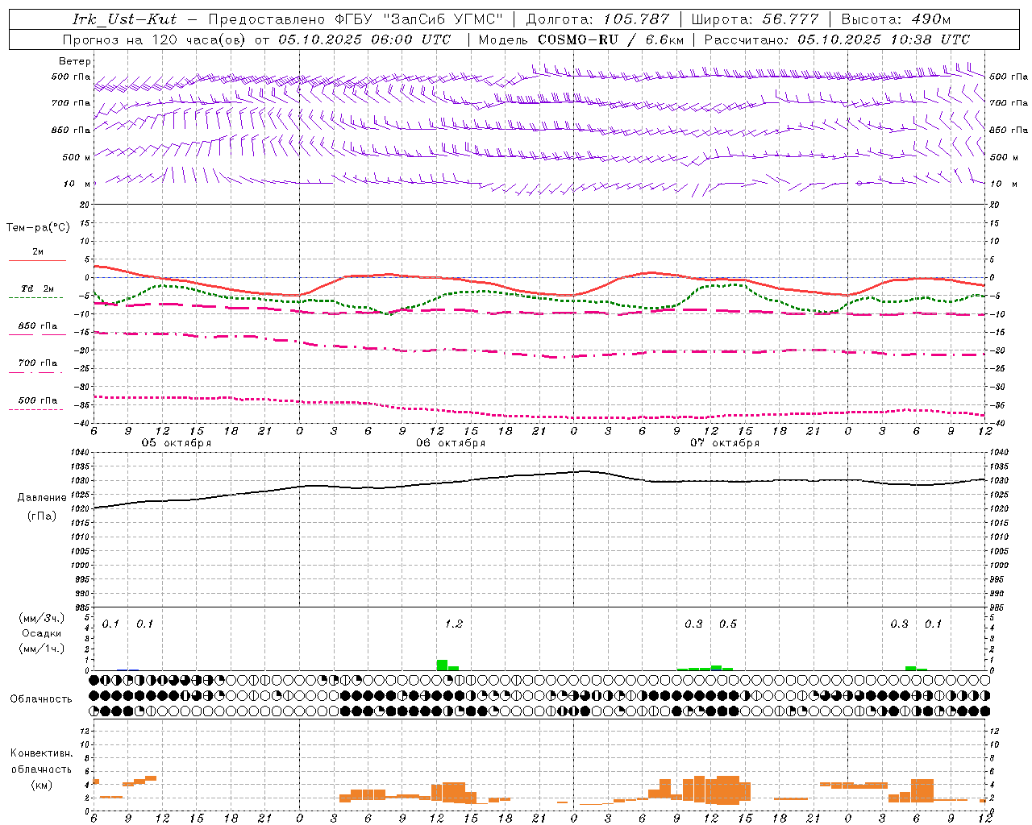Click the Облачность cloudiness label
The image size is (1032, 825).
point(41,699)
